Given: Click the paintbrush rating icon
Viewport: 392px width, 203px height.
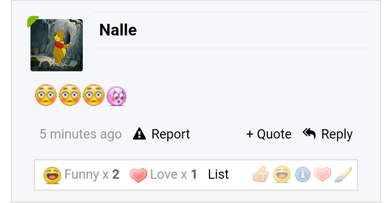Looking at the screenshot, I should [x=343, y=174].
